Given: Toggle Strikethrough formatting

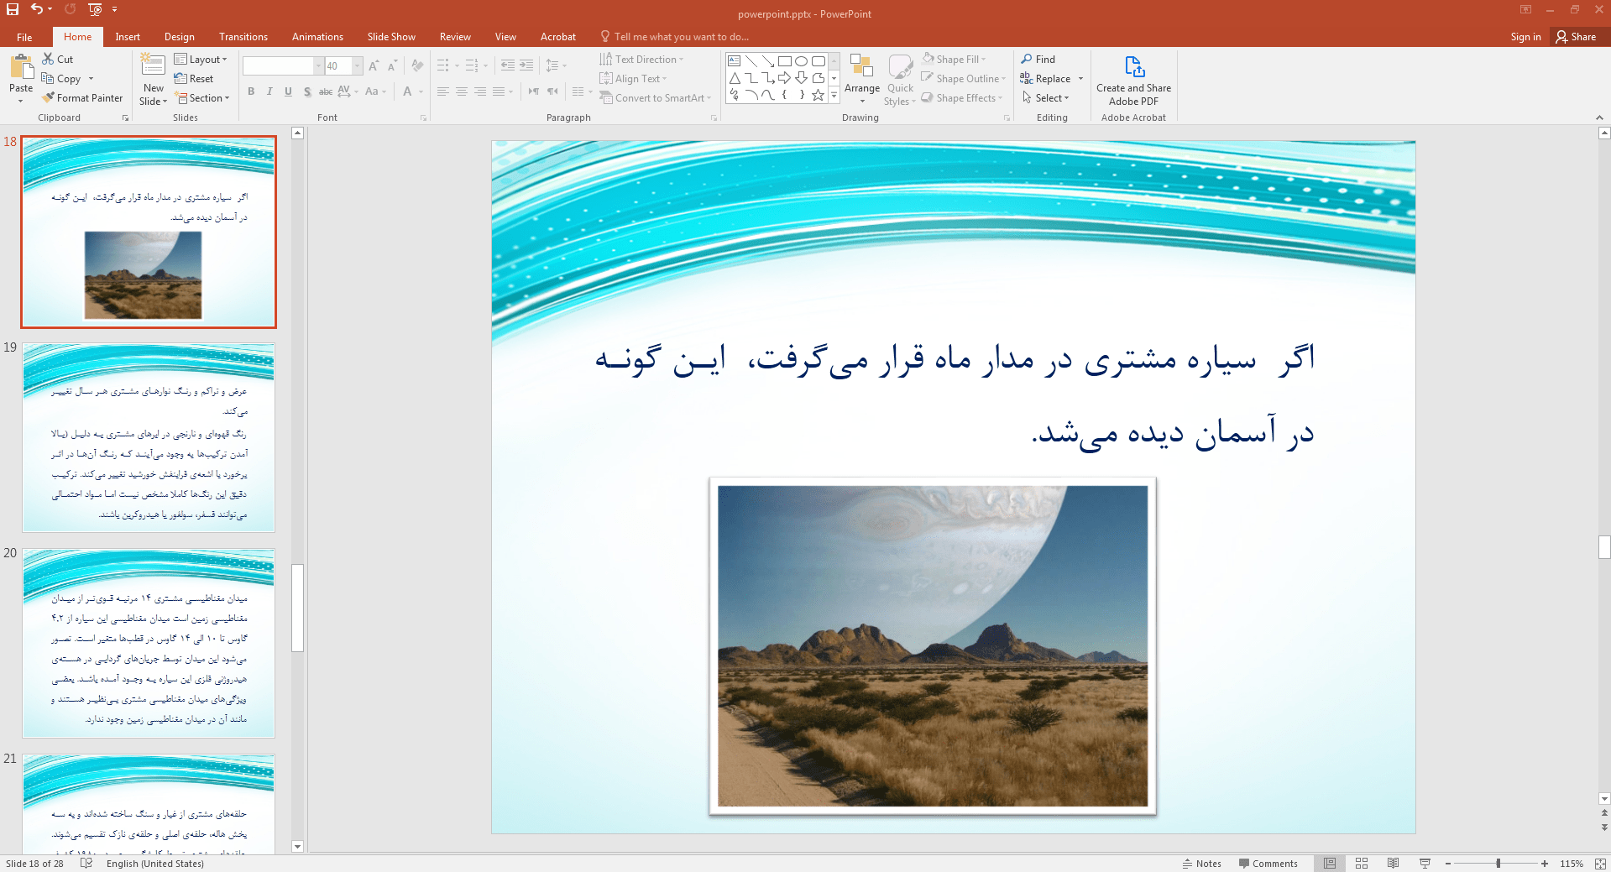Looking at the screenshot, I should coord(326,91).
